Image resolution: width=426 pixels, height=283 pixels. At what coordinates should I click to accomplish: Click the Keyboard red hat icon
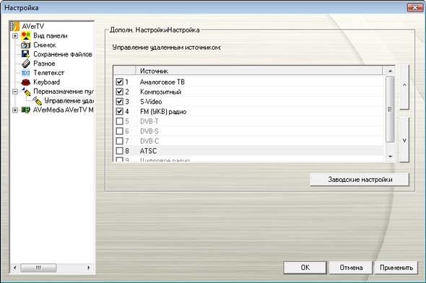pyautogui.click(x=26, y=82)
